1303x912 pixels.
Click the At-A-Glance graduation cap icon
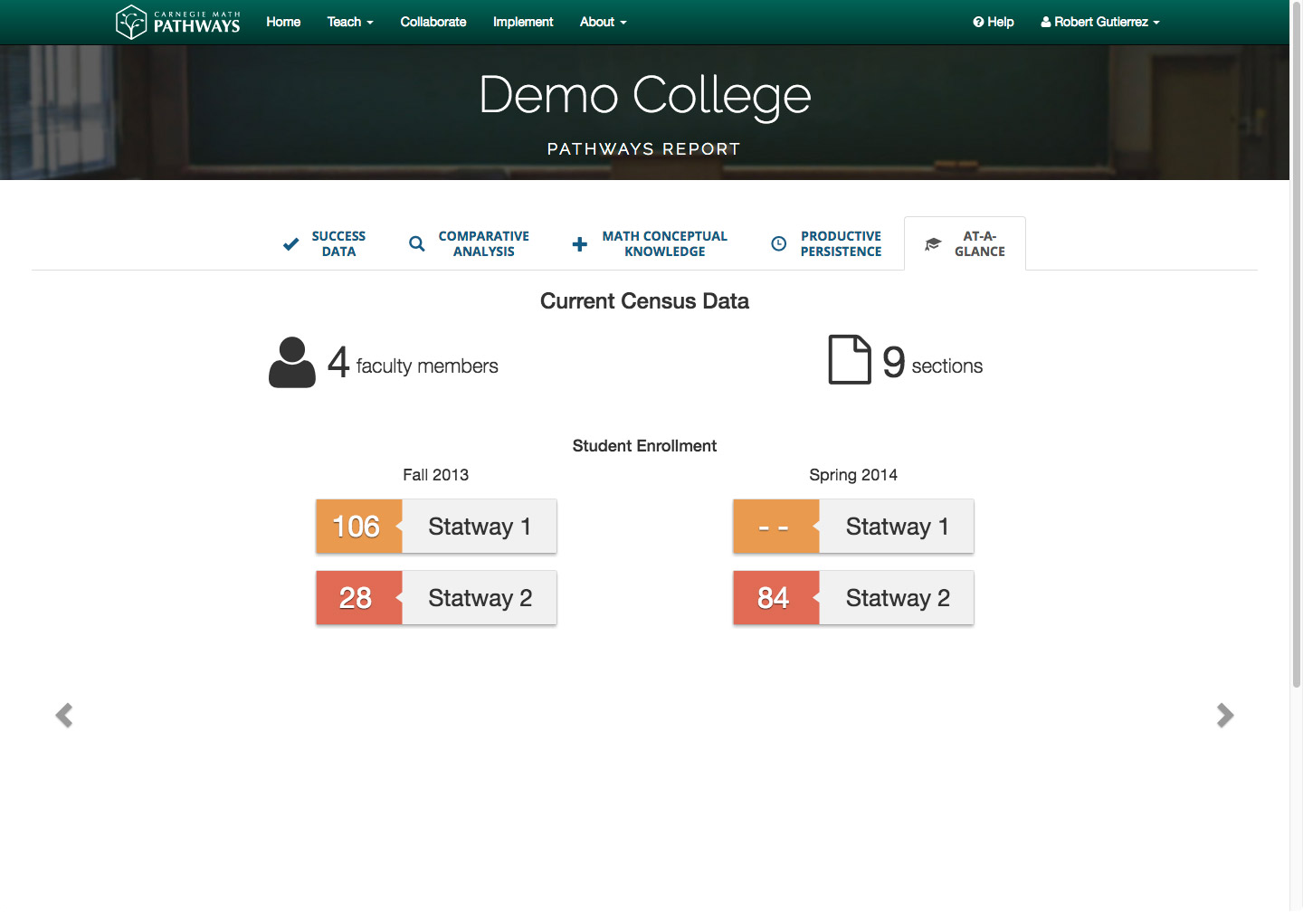pyautogui.click(x=933, y=244)
